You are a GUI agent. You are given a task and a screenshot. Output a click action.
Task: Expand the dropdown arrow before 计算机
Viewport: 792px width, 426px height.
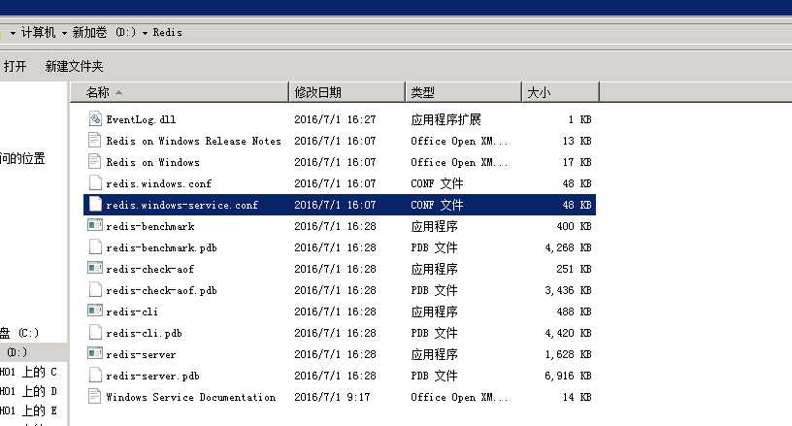point(13,33)
